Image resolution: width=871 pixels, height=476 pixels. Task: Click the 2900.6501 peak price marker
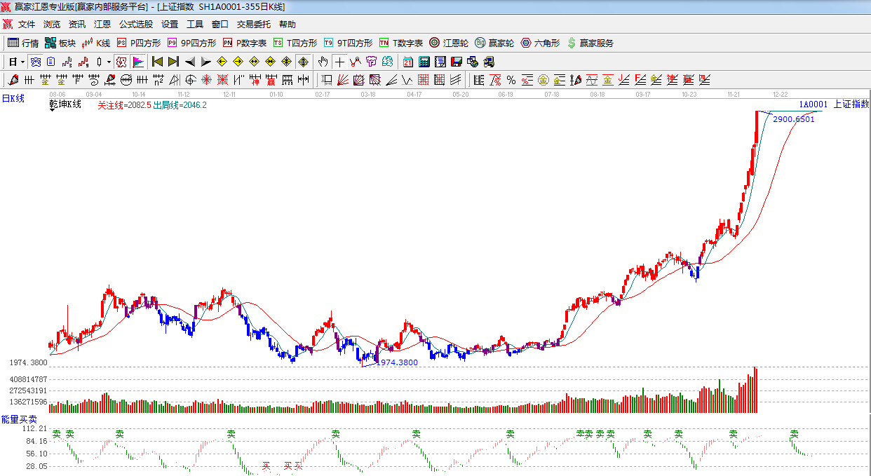point(793,119)
